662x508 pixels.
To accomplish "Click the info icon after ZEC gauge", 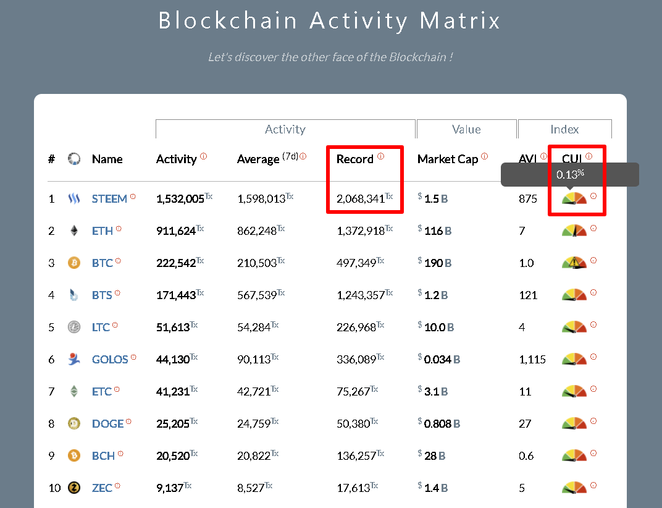I will click(x=593, y=485).
